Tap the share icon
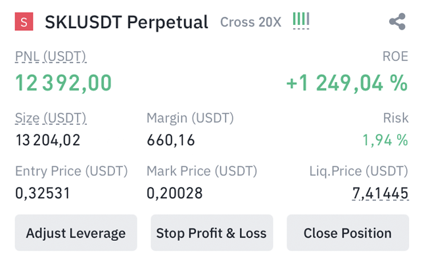 coord(397,22)
